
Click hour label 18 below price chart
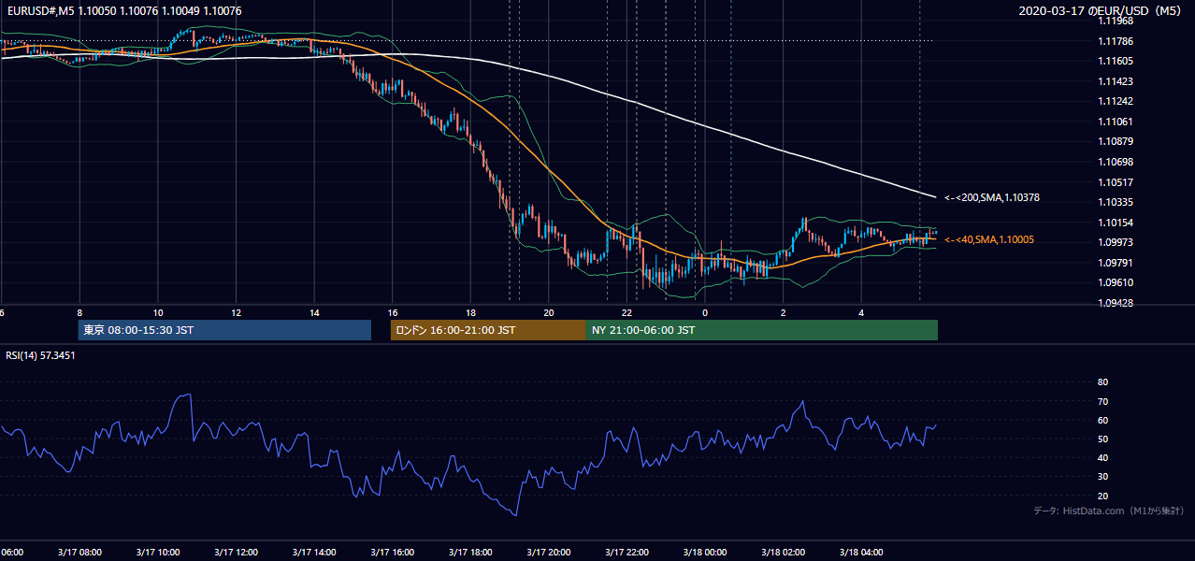(x=470, y=312)
